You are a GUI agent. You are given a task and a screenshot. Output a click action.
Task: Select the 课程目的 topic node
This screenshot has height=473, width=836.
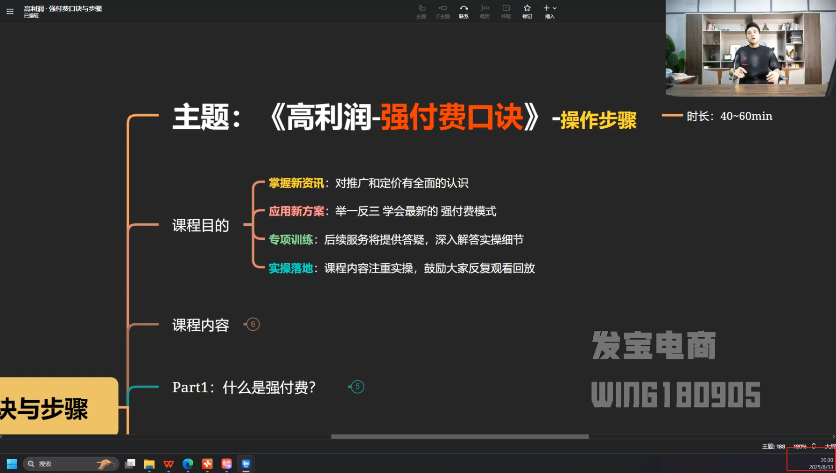point(201,225)
